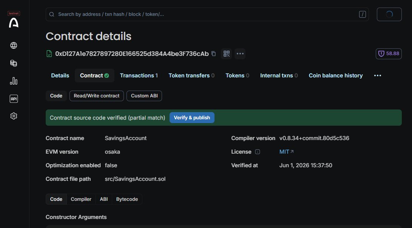
Task: Click the Constructor Arguments heading
Action: point(76,217)
